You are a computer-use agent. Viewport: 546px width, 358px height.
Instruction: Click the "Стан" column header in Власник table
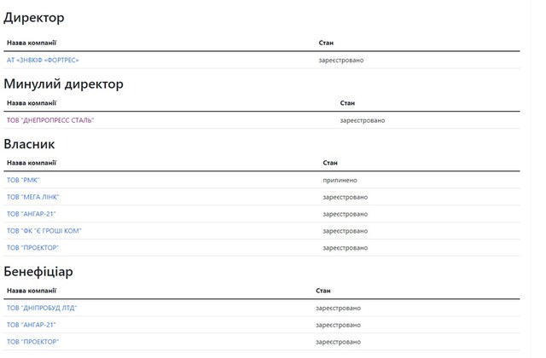(x=330, y=162)
